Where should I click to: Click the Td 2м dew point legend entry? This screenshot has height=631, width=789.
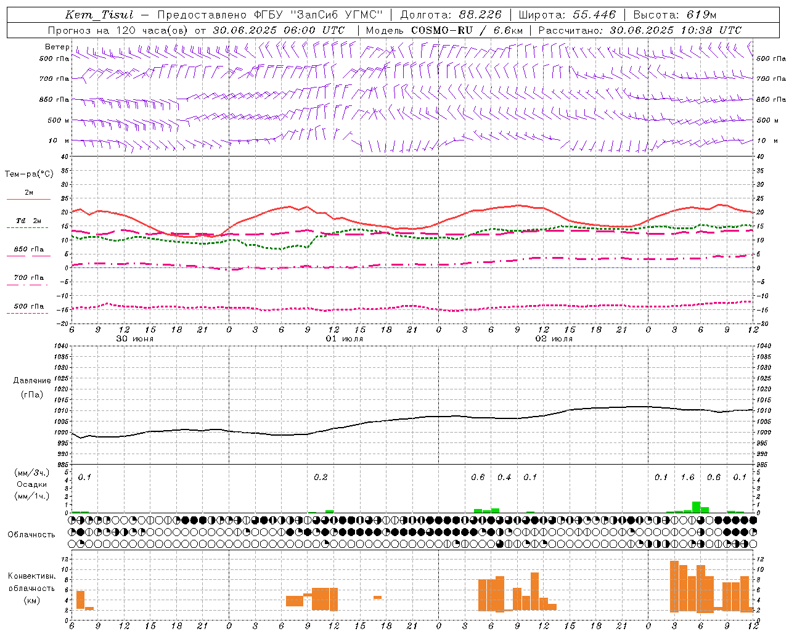click(x=28, y=221)
